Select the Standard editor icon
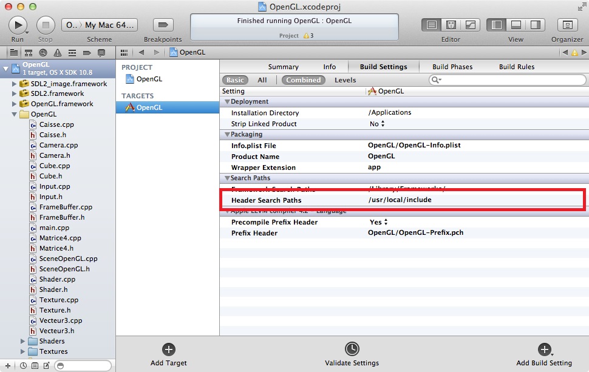Screen dimensions: 589x372 (432, 25)
